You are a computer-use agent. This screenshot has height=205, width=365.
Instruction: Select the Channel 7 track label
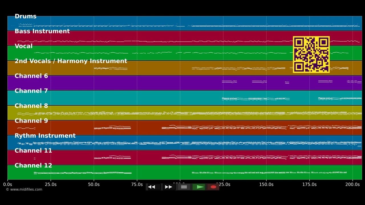tap(31, 91)
